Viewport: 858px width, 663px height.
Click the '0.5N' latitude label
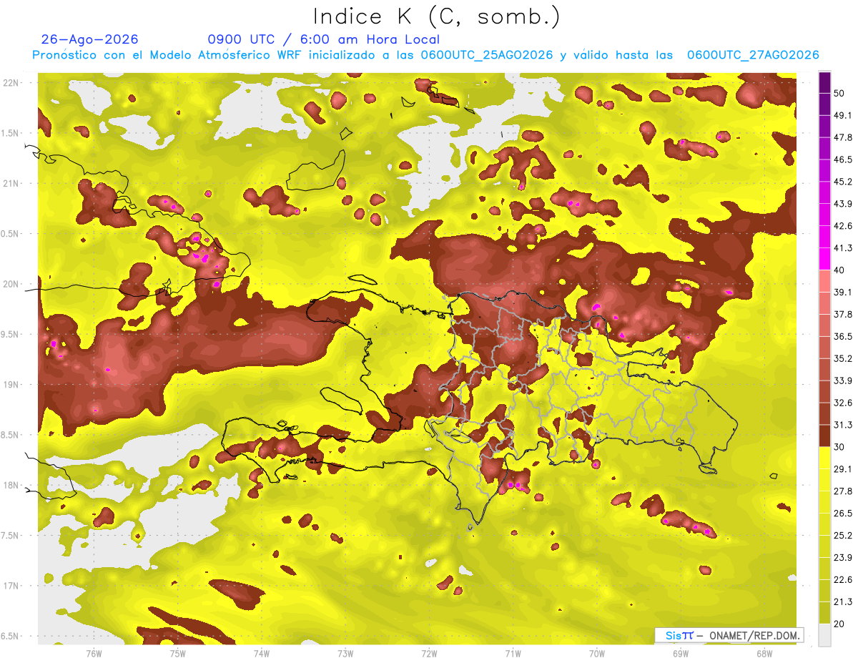10,234
